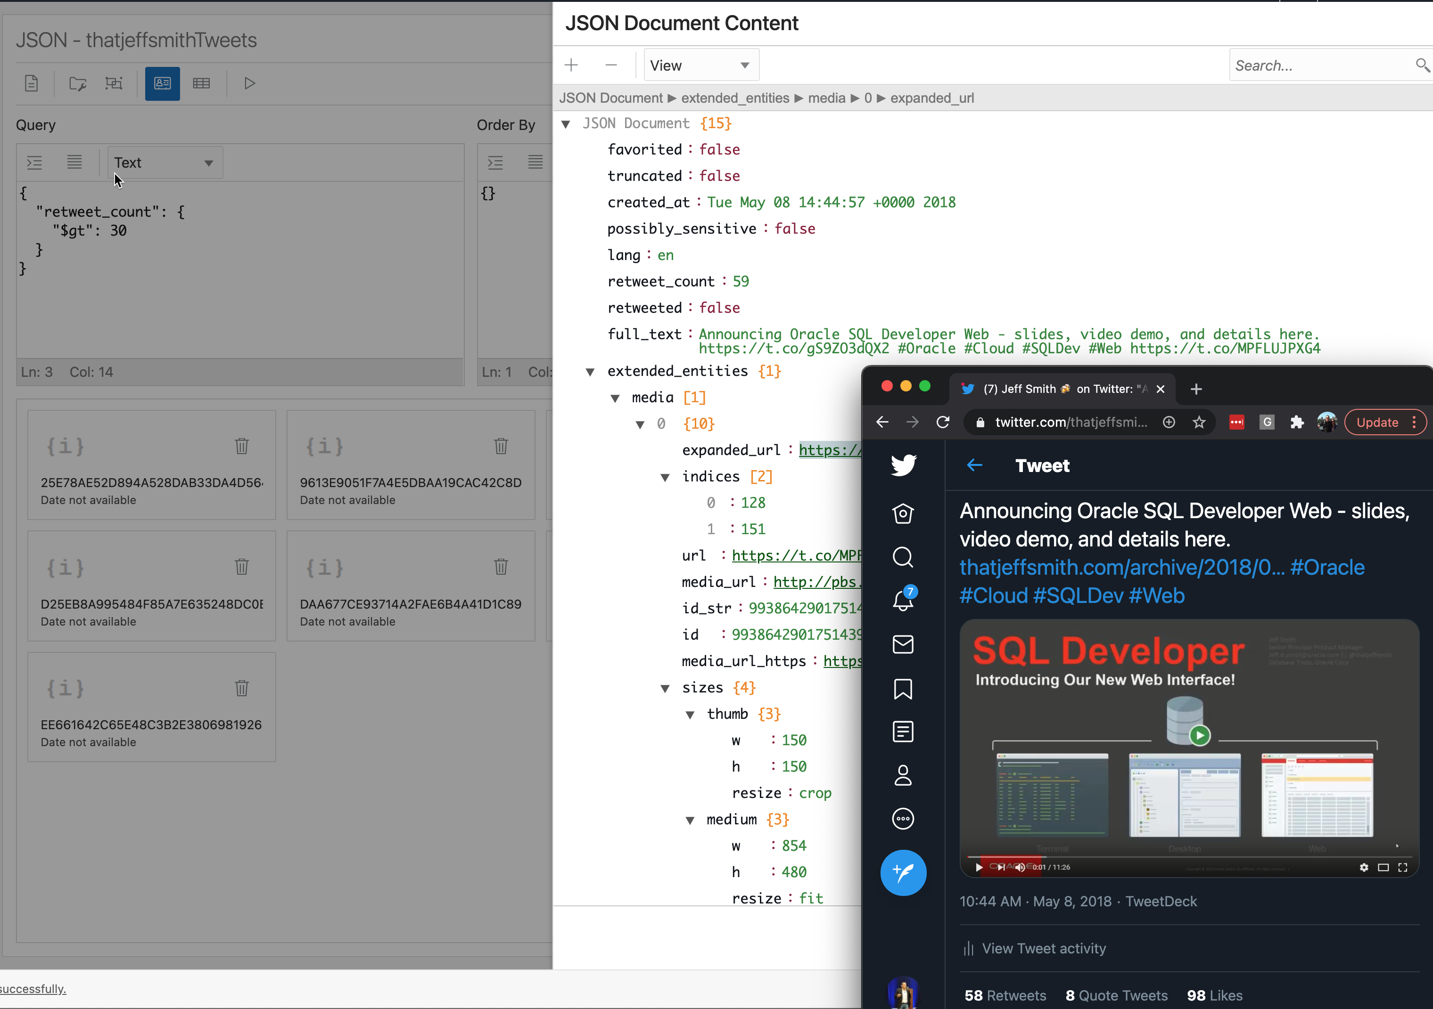
Task: Open the thatjeffsmith.com archive link
Action: pyautogui.click(x=1121, y=568)
